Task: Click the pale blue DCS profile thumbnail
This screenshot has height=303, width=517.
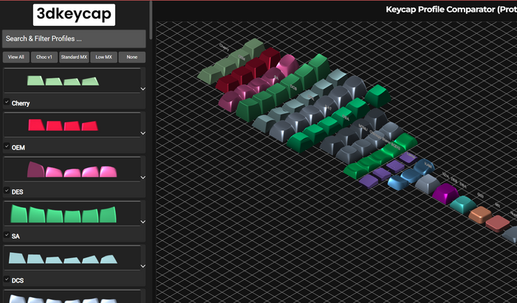Action: [x=63, y=258]
